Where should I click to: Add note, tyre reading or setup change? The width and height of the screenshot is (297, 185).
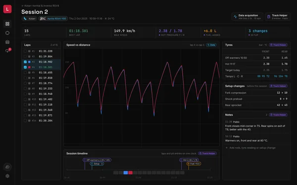pos(250,148)
